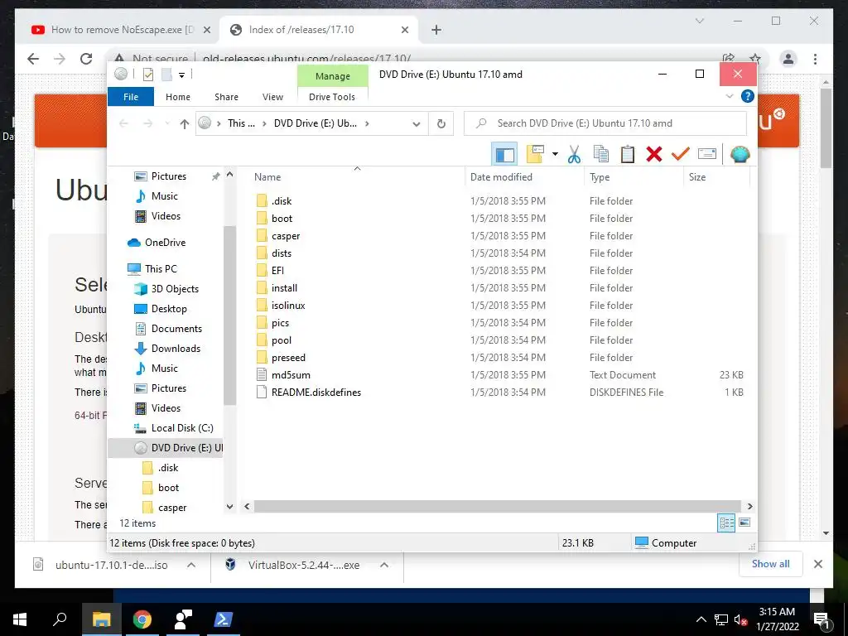This screenshot has height=636, width=848.
Task: Sort by Size column header
Action: [697, 177]
